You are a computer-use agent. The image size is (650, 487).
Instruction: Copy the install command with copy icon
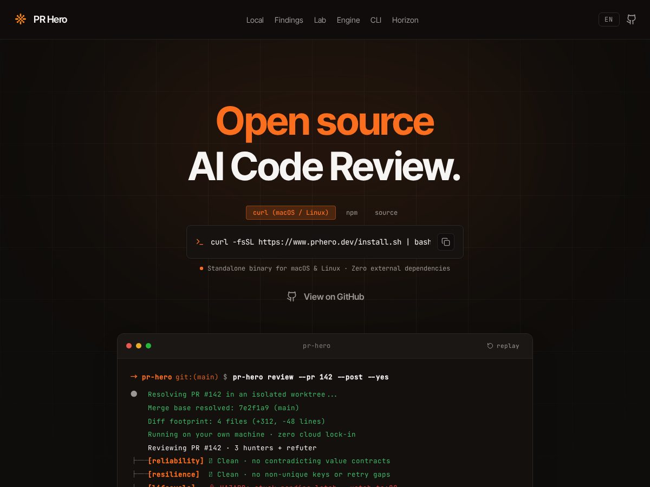(x=446, y=242)
